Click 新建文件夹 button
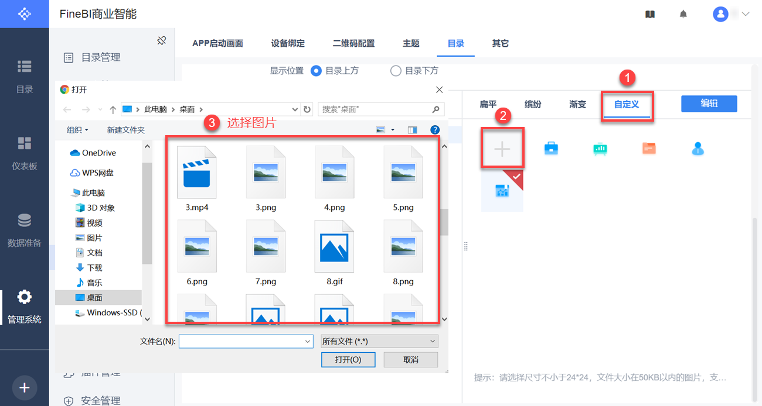This screenshot has height=406, width=762. (x=126, y=130)
